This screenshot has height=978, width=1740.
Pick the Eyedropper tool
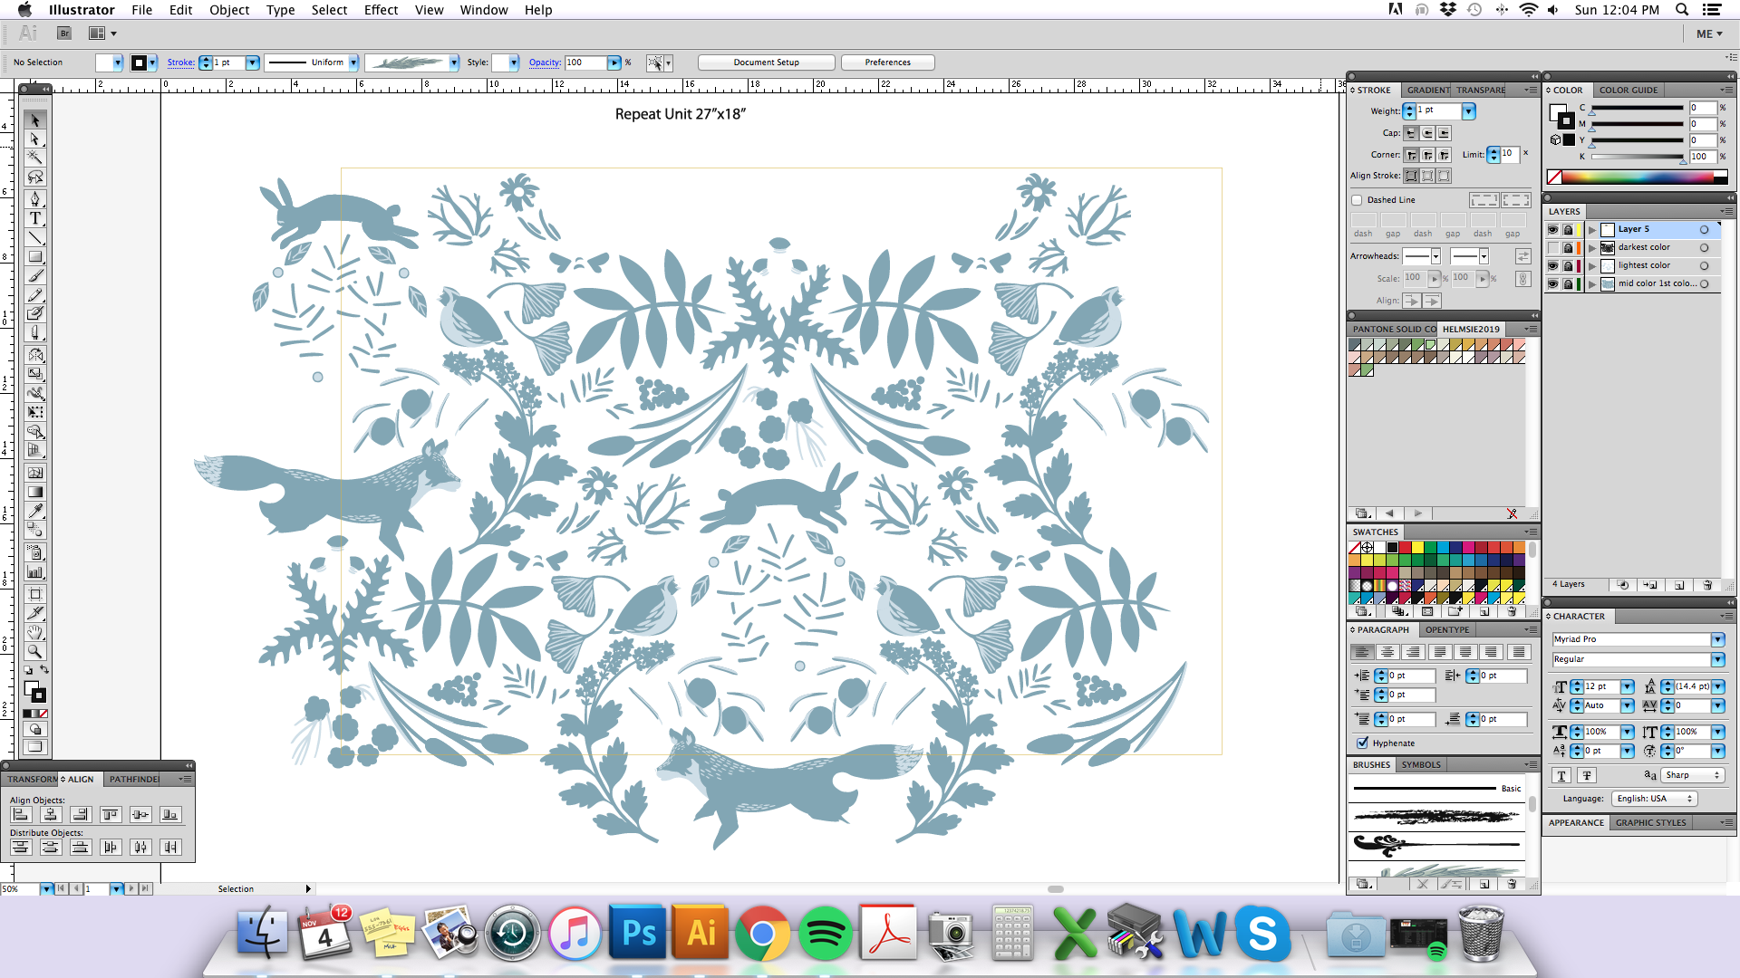point(35,511)
